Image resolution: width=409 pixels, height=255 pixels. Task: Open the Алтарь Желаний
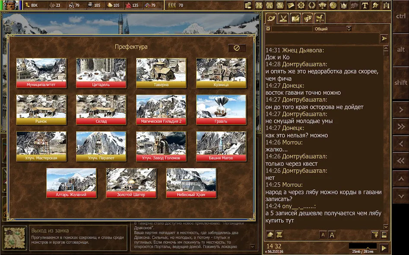pos(71,183)
